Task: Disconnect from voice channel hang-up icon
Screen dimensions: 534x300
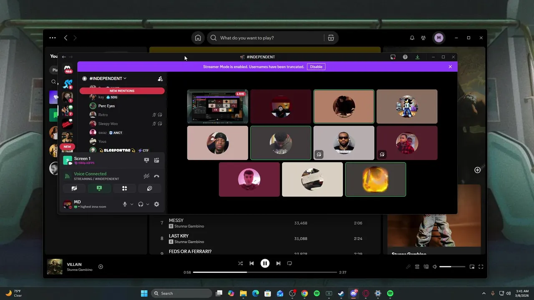Action: click(156, 176)
